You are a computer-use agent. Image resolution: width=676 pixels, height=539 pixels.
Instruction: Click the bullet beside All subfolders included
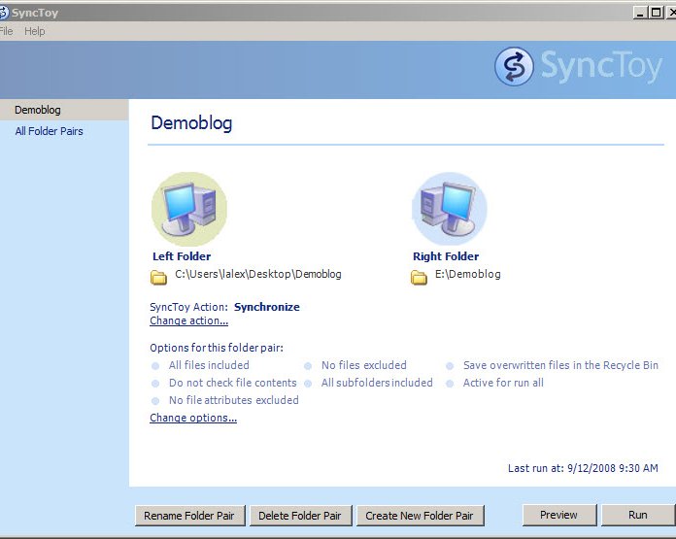click(308, 384)
